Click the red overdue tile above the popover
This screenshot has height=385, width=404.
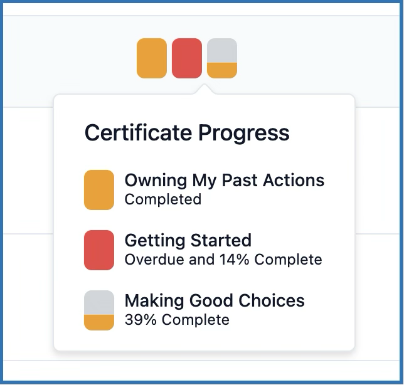[187, 58]
